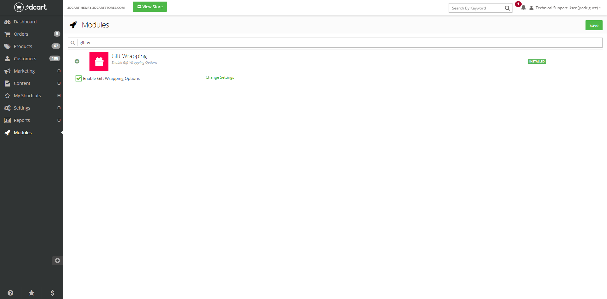Click the search magnifier in keyword box
Viewport: 607px width, 299px height.
(507, 8)
